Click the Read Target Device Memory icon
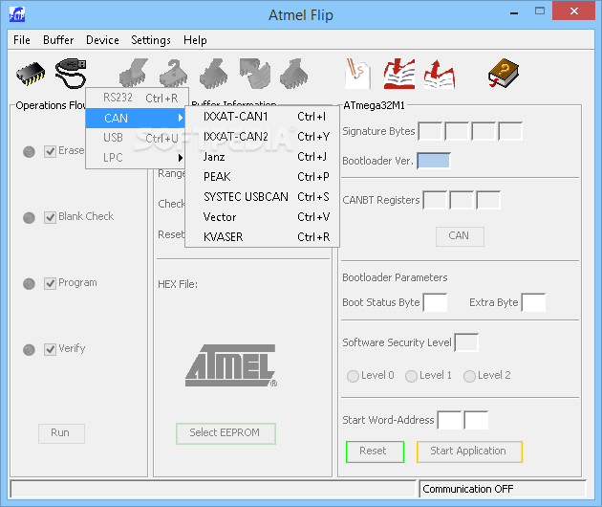 [293, 73]
